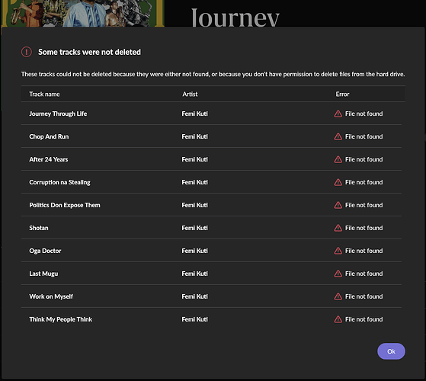Click the warning triangle in the Chop And Run row

(x=338, y=136)
